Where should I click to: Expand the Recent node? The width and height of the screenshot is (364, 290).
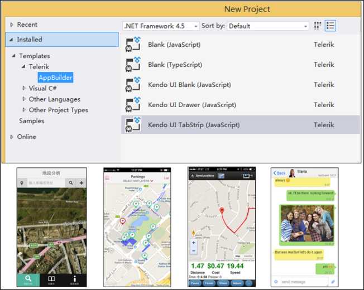[x=12, y=25]
